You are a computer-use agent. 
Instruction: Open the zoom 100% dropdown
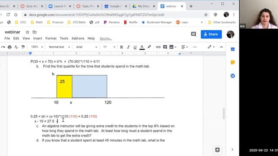tap(37, 47)
